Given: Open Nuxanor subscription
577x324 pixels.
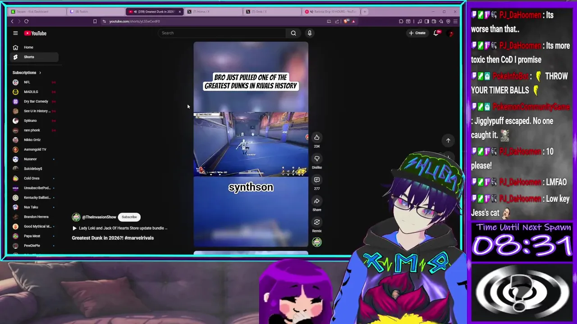Looking at the screenshot, I should pos(34,159).
